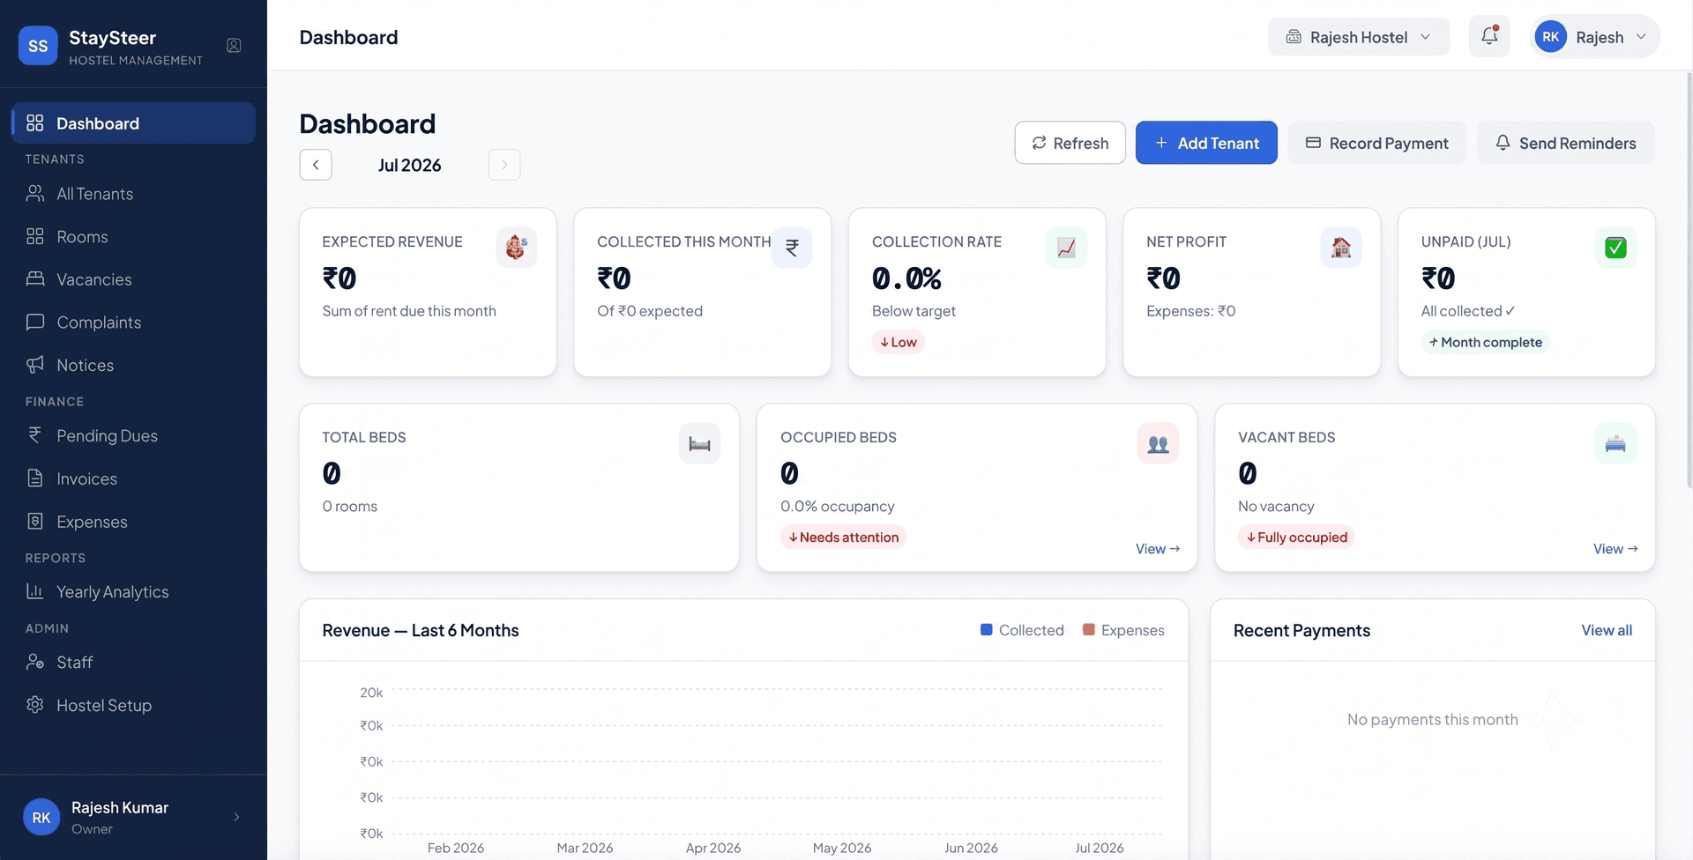
Task: Toggle the Expenses legend series
Action: tap(1123, 630)
